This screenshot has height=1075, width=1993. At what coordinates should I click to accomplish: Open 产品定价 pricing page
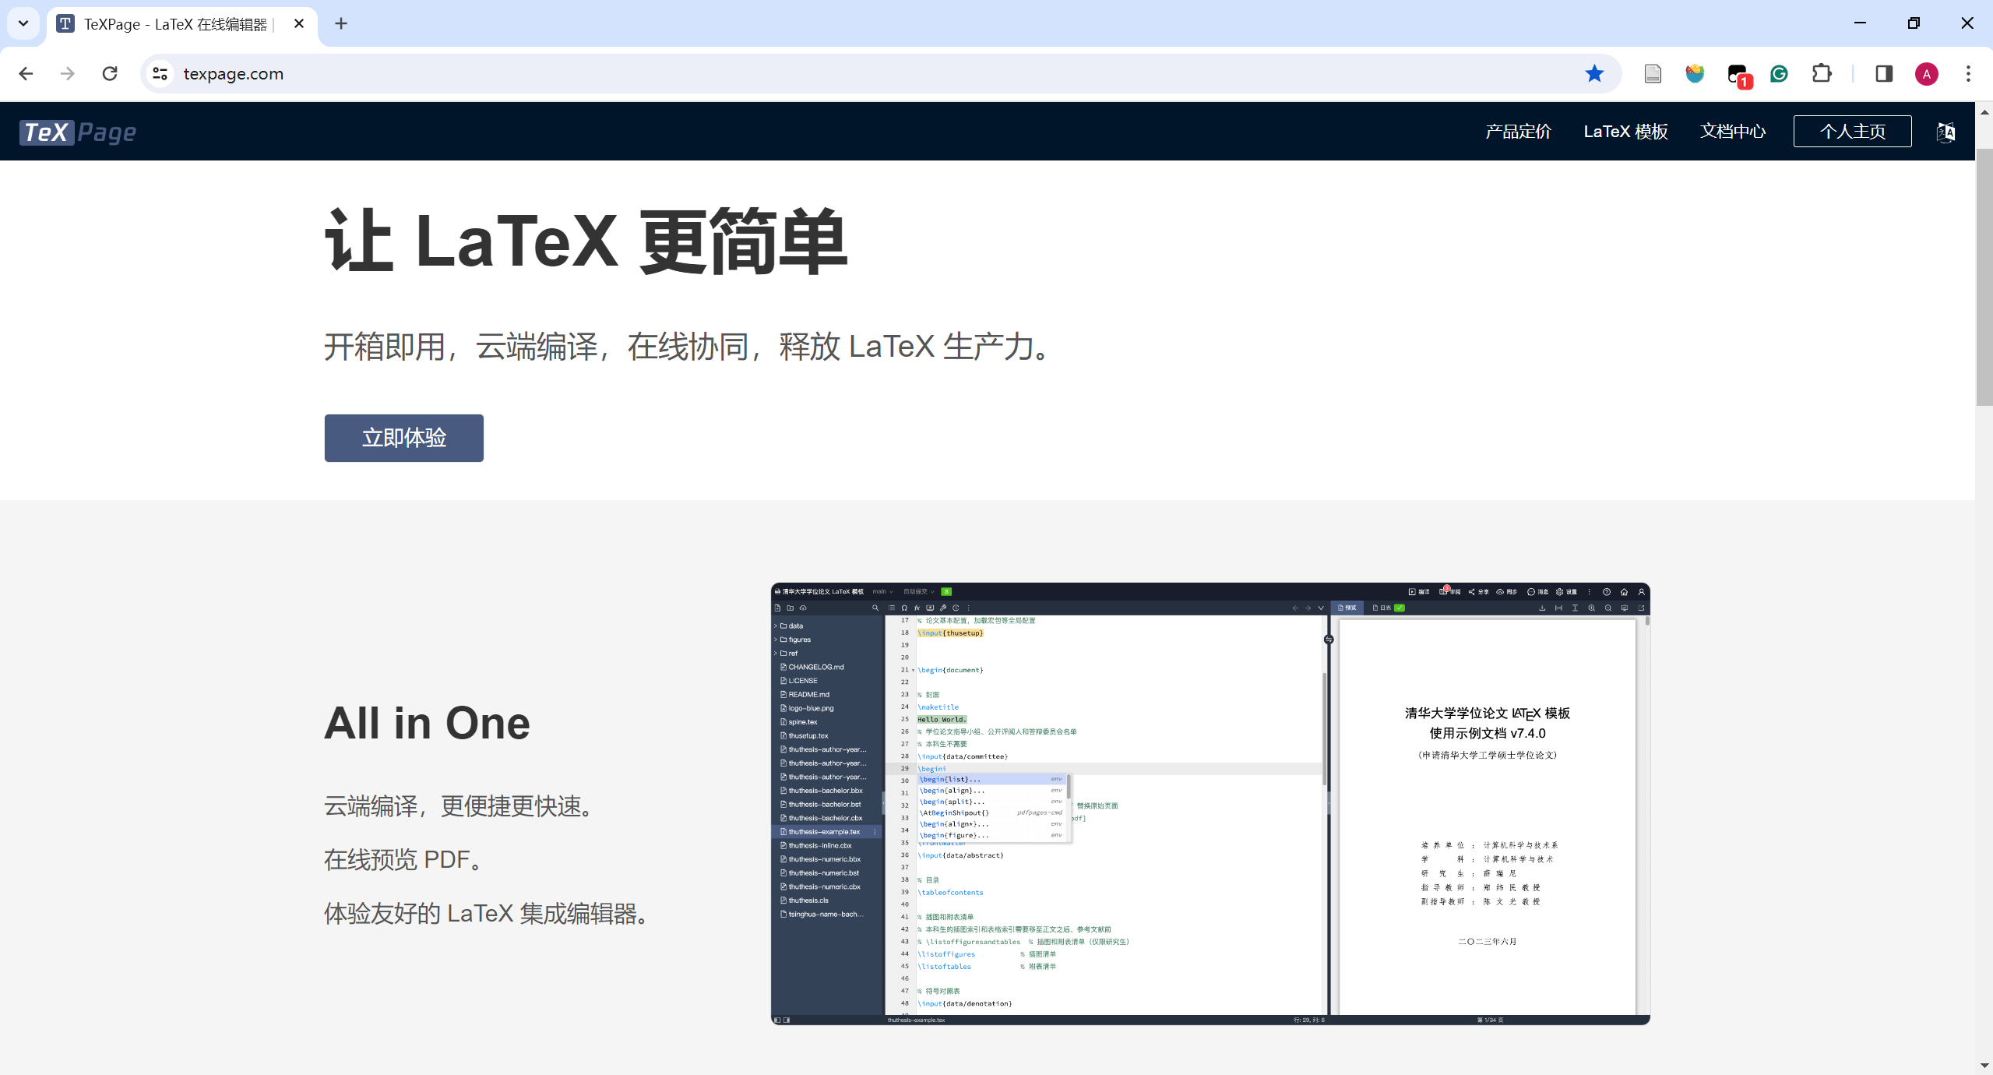(1518, 132)
